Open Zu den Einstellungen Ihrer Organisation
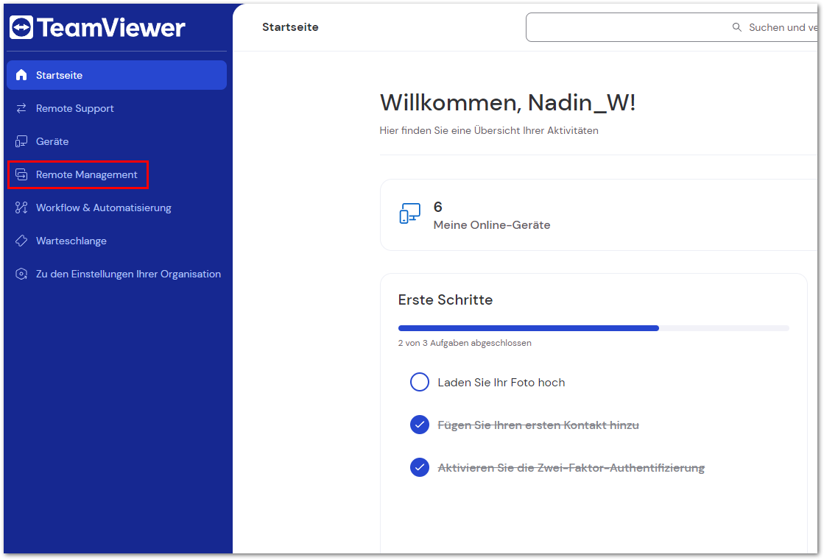This screenshot has height=560, width=824. (116, 274)
